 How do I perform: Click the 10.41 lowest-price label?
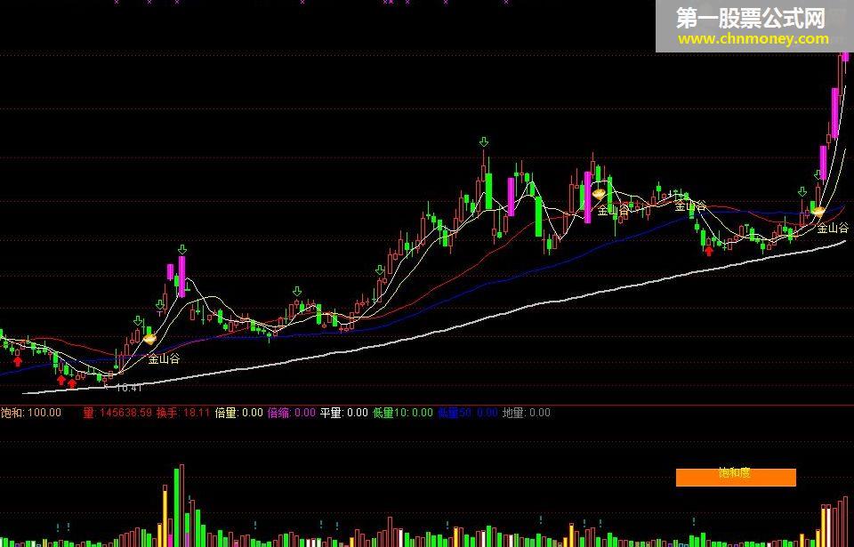coord(129,388)
